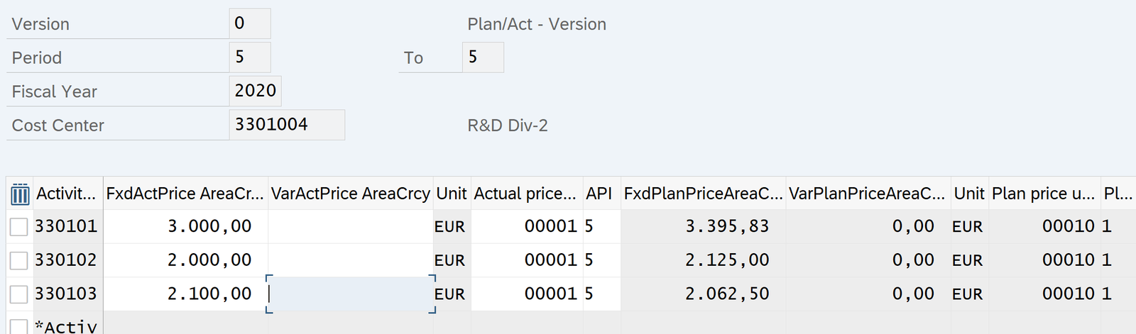The height and width of the screenshot is (334, 1136).
Task: Click the Version input field
Action: 249,23
